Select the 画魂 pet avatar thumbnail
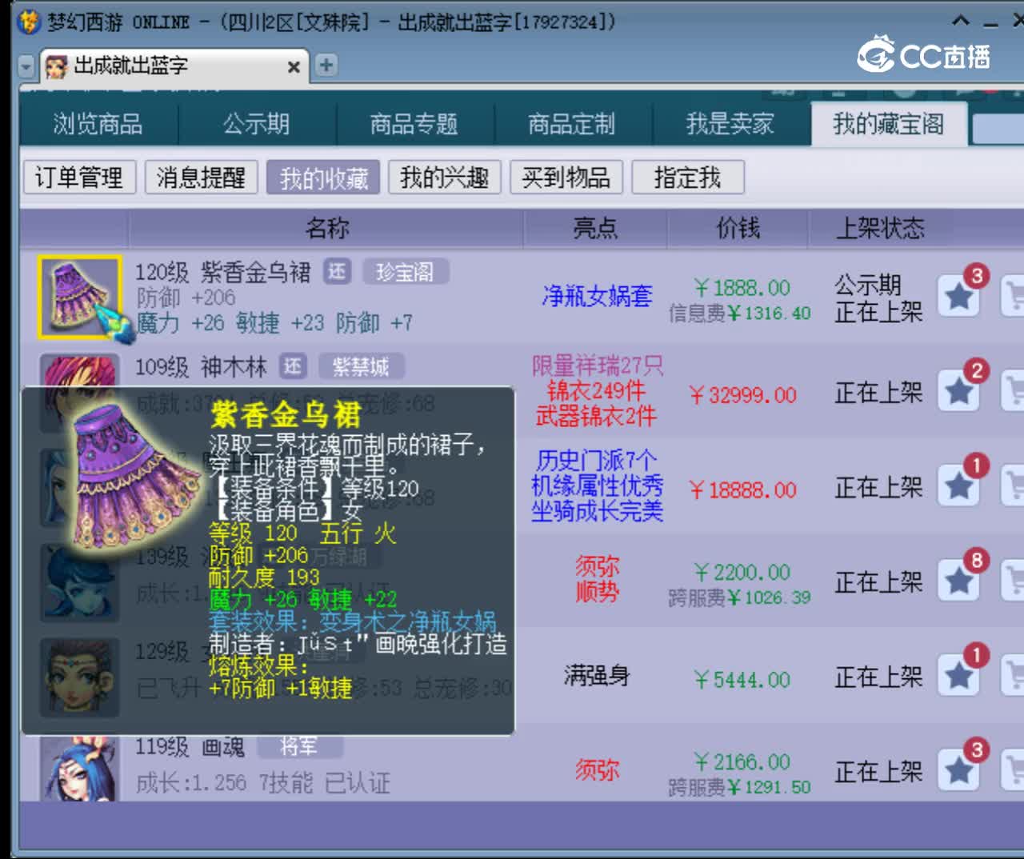 (x=79, y=769)
